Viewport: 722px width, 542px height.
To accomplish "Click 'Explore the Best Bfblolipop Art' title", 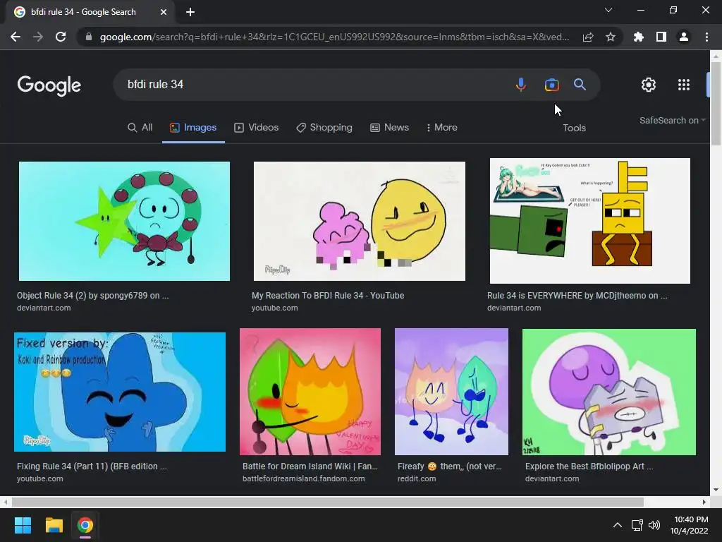I will coord(589,466).
